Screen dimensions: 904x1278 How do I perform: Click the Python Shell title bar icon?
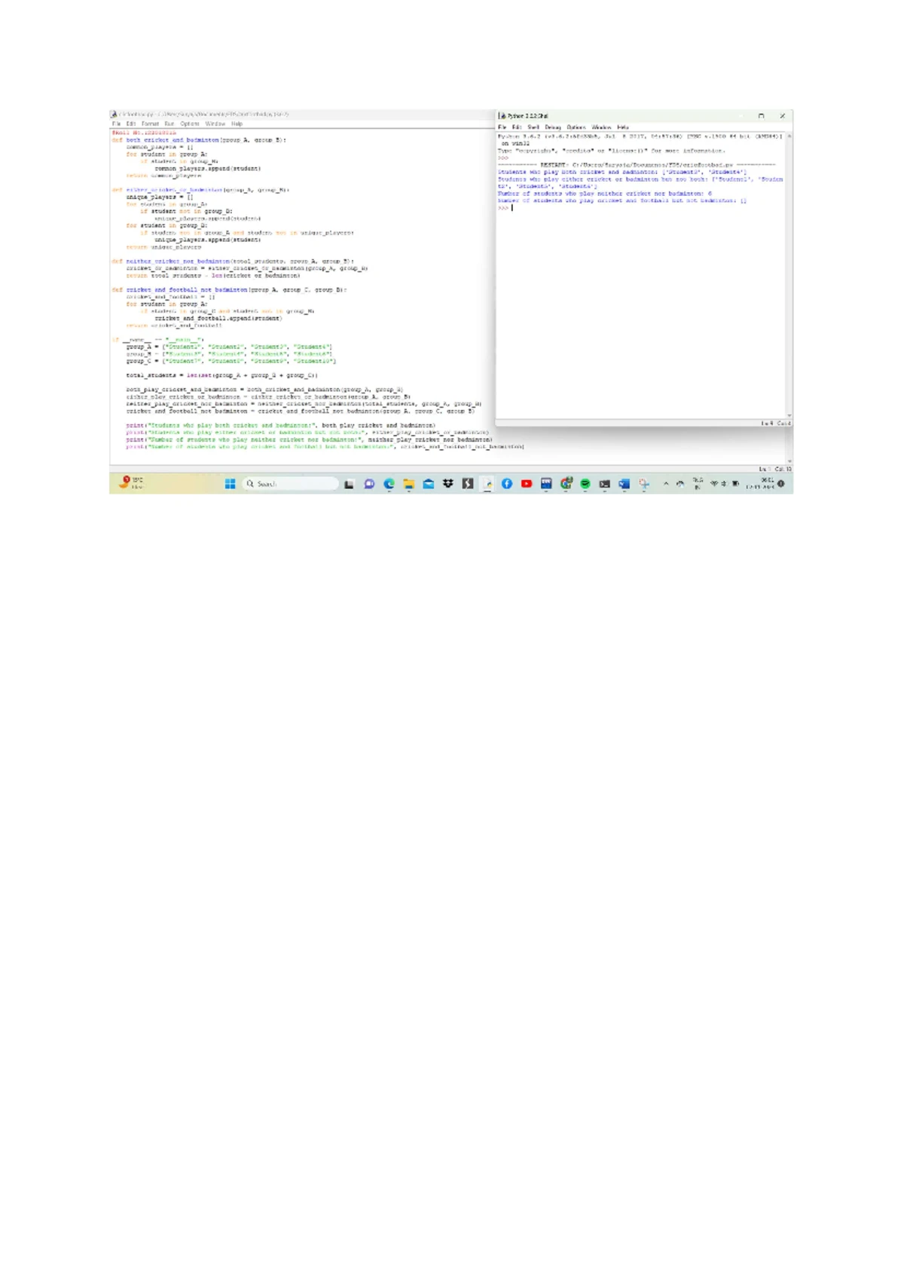[502, 116]
